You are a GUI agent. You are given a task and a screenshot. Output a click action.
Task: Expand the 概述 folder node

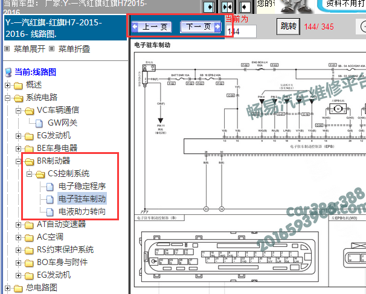pos(7,85)
